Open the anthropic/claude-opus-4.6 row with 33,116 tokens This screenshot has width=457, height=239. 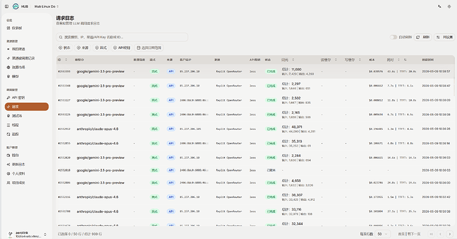tap(255, 211)
